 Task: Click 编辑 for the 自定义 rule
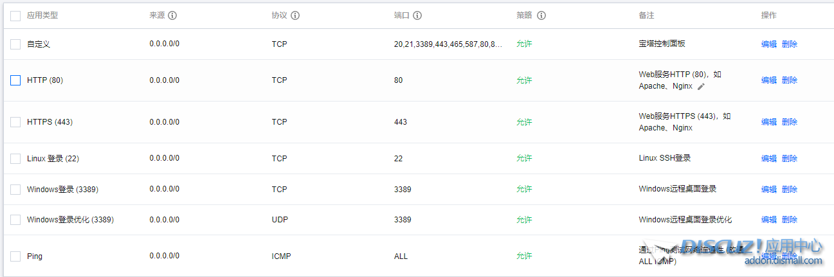(x=768, y=44)
